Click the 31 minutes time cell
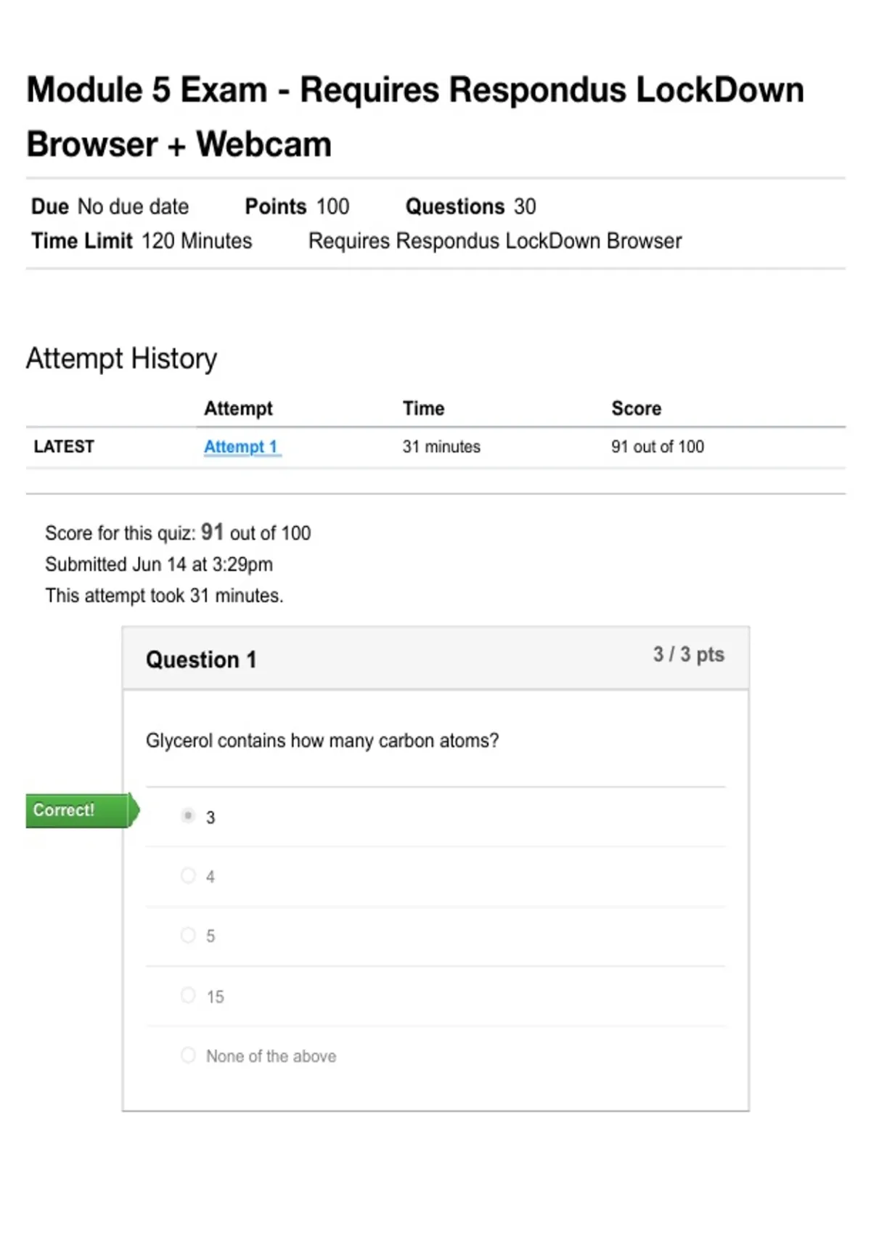Image resolution: width=871 pixels, height=1235 pixels. (441, 447)
